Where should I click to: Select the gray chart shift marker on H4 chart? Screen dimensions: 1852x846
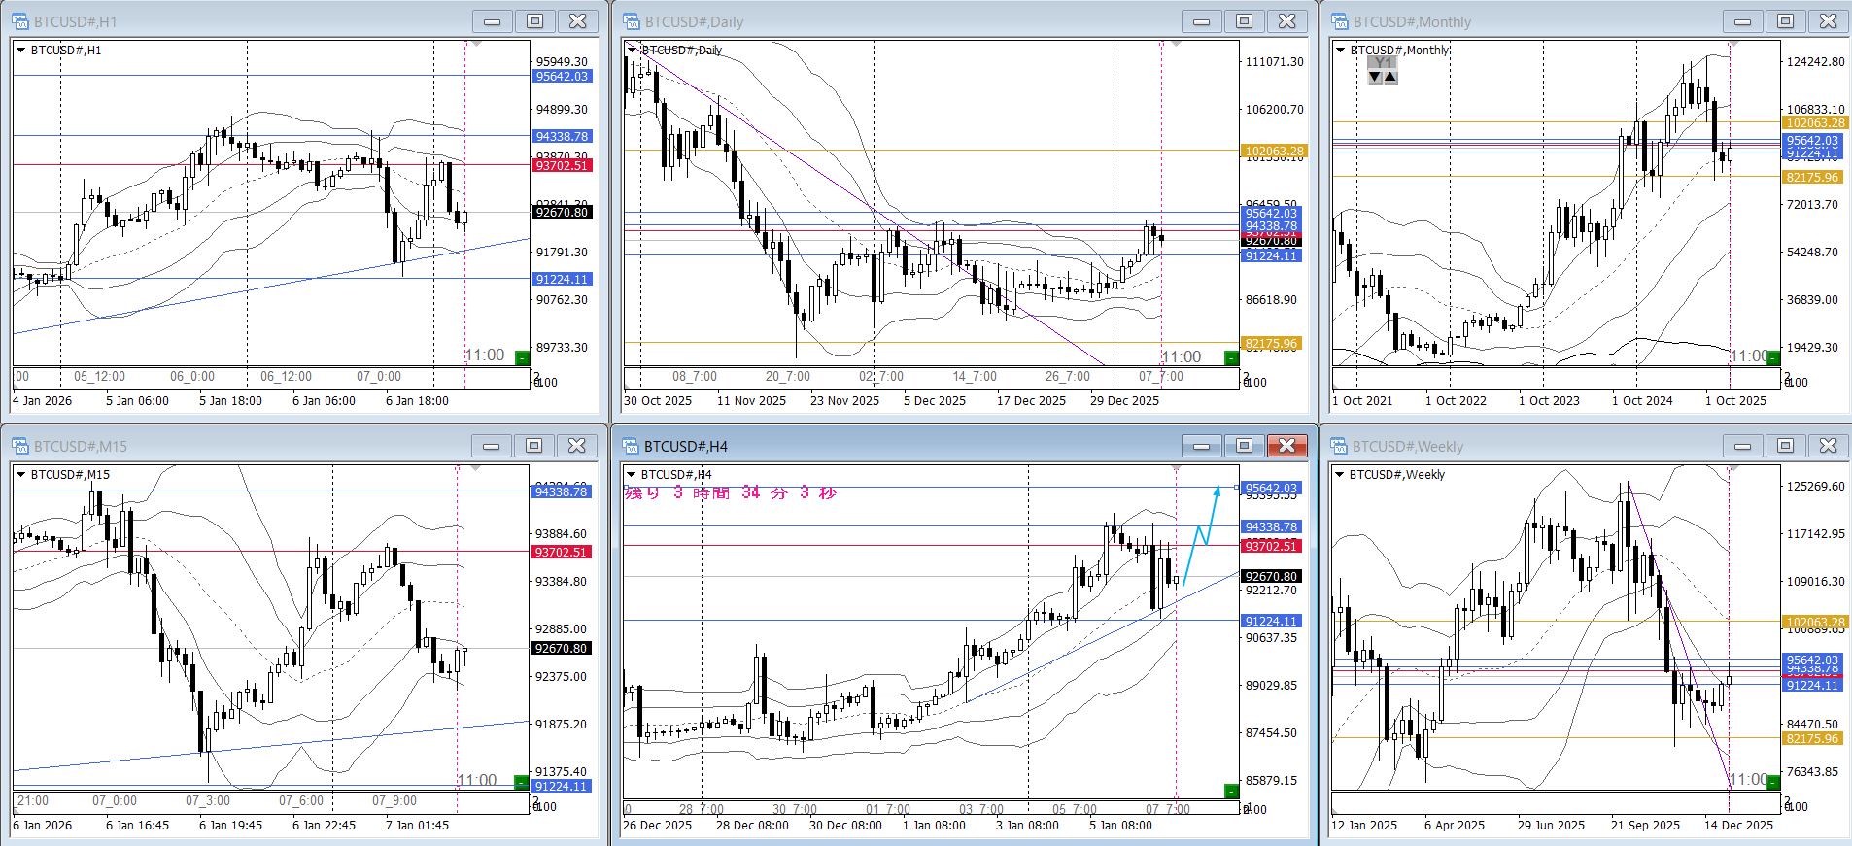[1177, 469]
